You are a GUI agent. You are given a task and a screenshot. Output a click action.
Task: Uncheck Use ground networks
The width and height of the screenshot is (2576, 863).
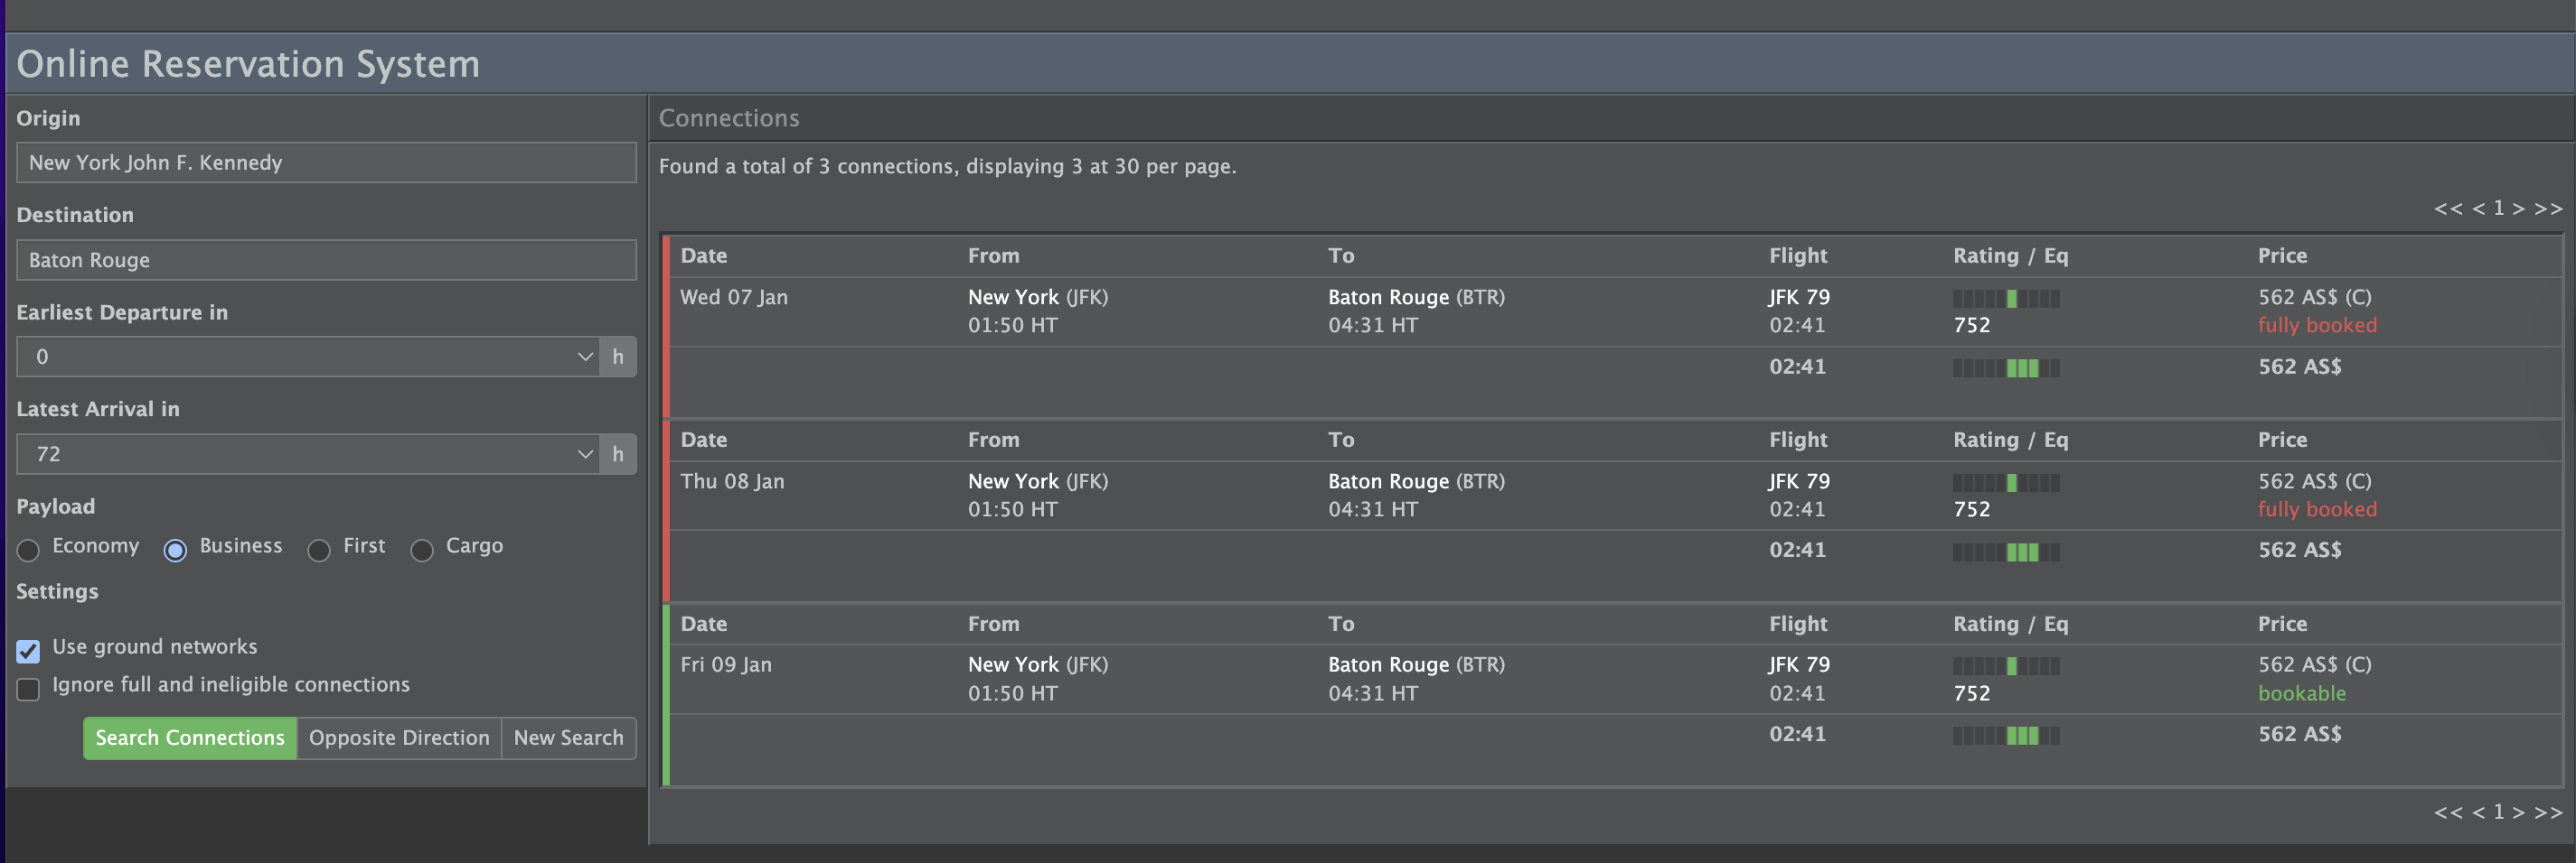pos(29,651)
